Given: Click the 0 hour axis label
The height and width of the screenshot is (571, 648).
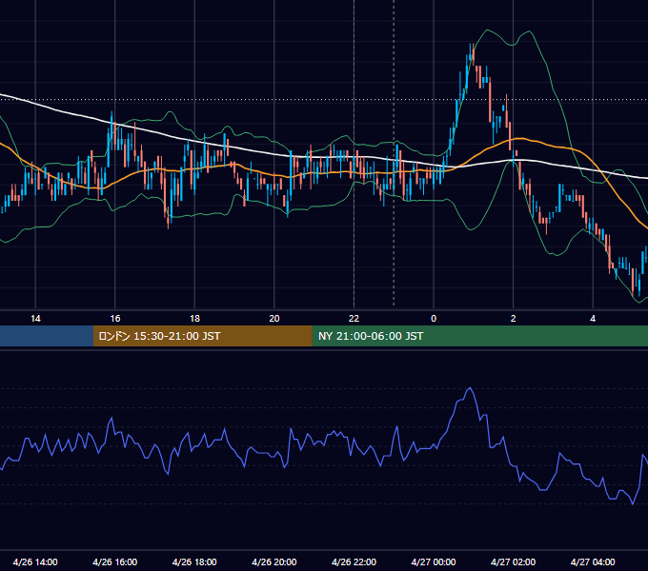Looking at the screenshot, I should coord(434,319).
